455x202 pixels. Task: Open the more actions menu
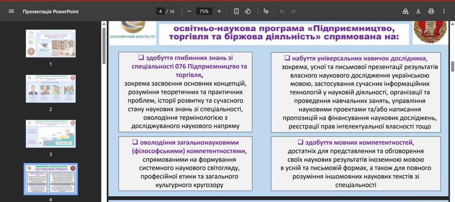(x=444, y=11)
